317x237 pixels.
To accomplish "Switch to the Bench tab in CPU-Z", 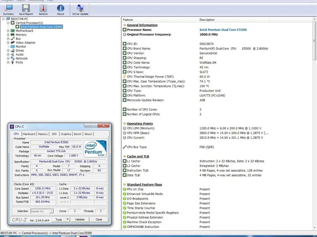I will click(78, 134).
